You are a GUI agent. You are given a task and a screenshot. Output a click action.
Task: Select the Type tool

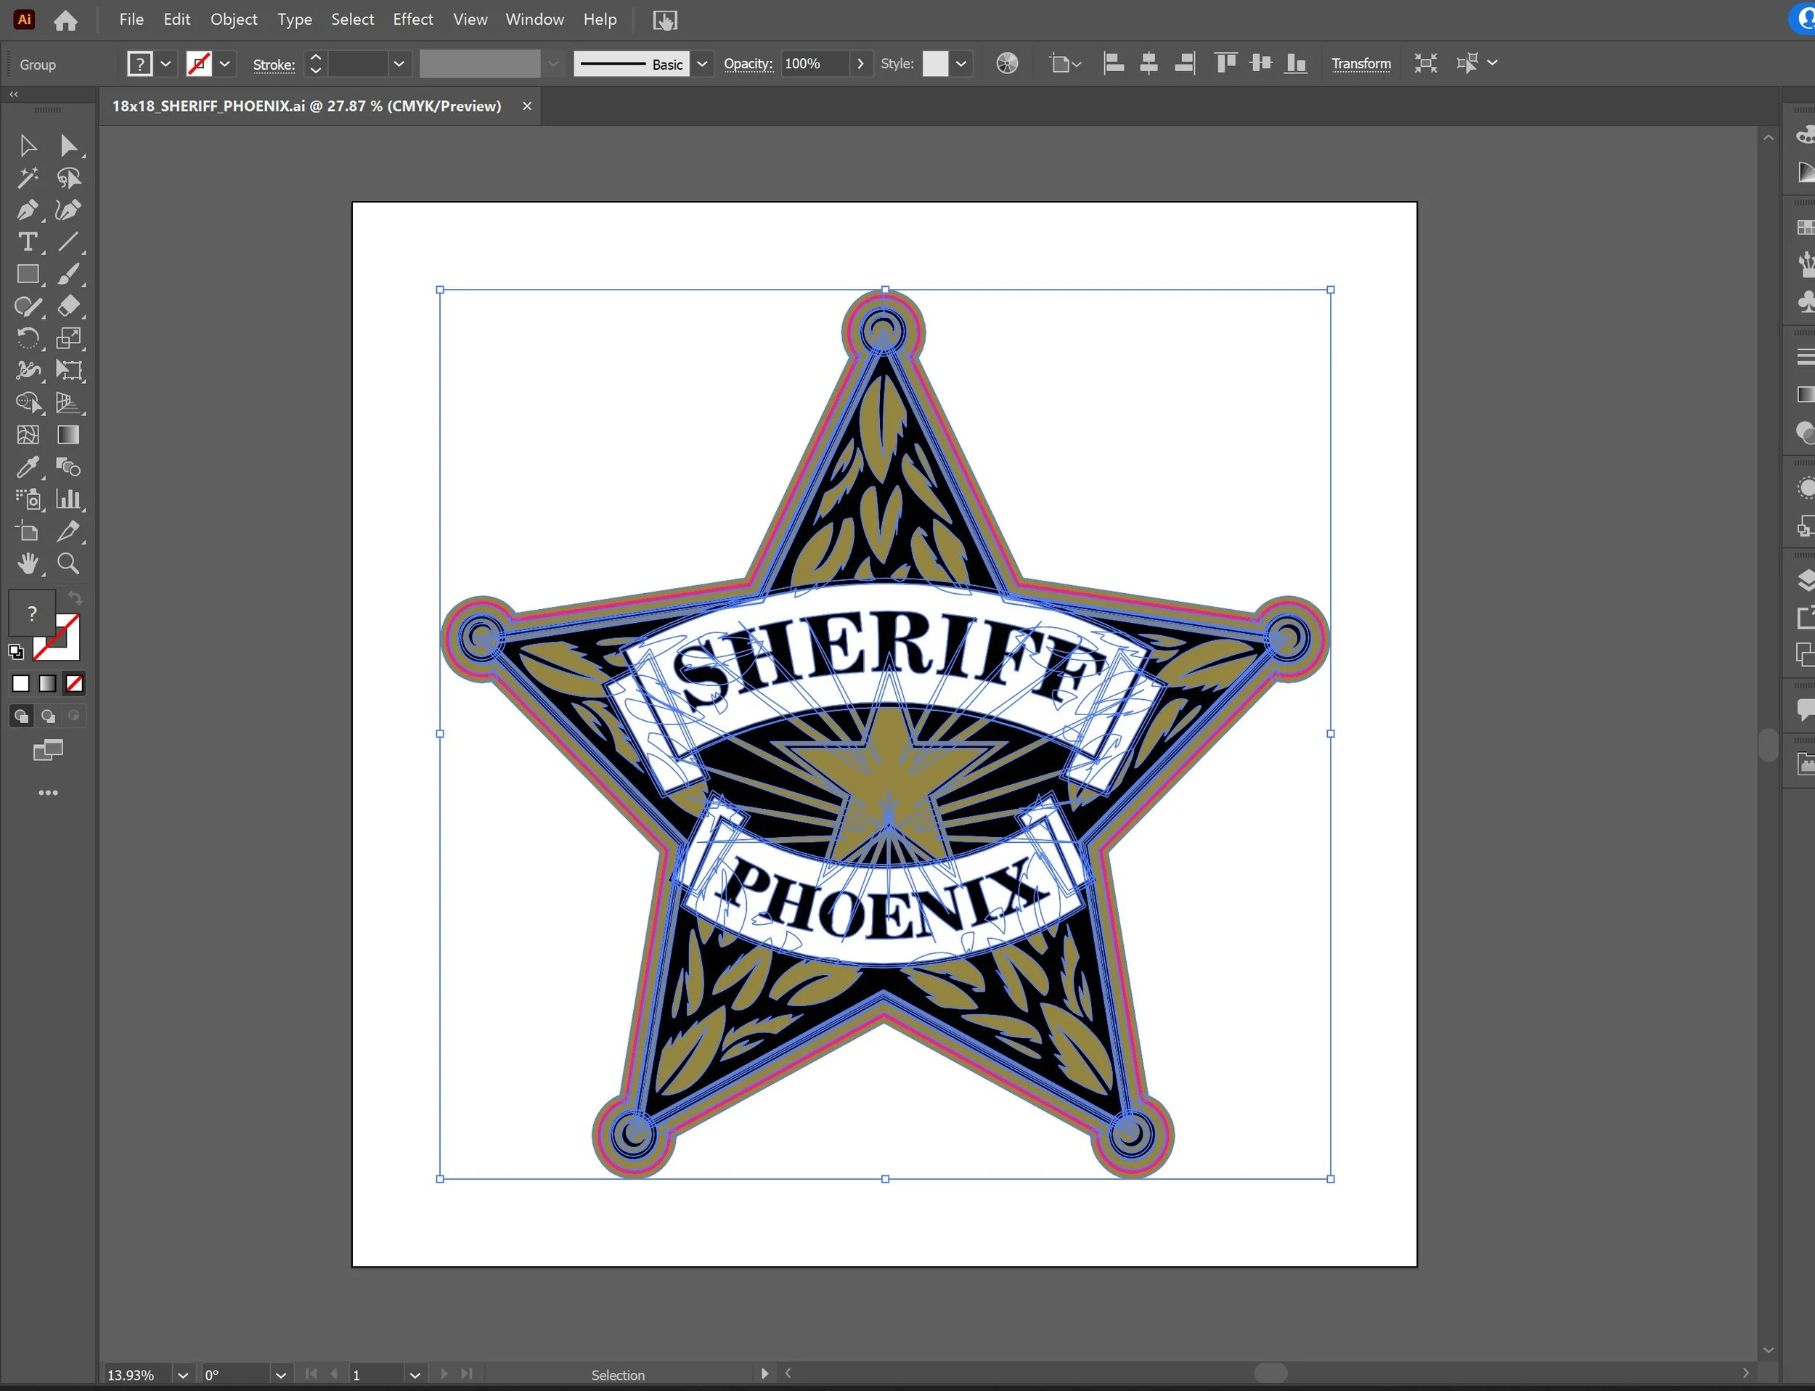coord(26,242)
